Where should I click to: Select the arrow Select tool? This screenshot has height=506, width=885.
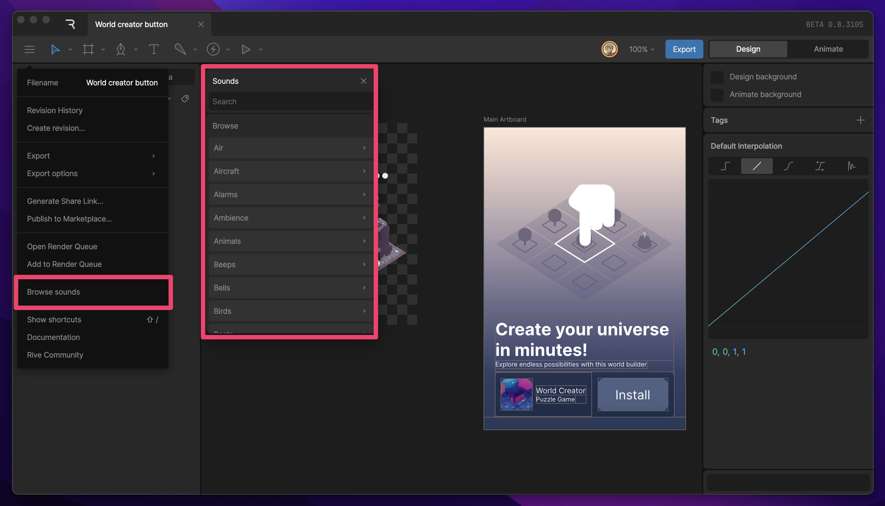pos(55,49)
